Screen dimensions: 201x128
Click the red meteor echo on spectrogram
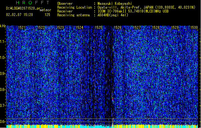[x=113, y=100]
